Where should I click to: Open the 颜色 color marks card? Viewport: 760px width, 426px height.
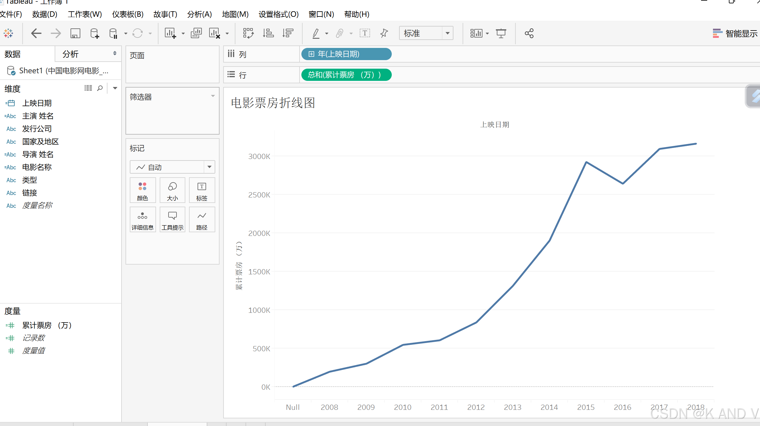coord(143,190)
